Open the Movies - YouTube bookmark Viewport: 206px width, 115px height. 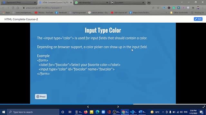click(44, 12)
